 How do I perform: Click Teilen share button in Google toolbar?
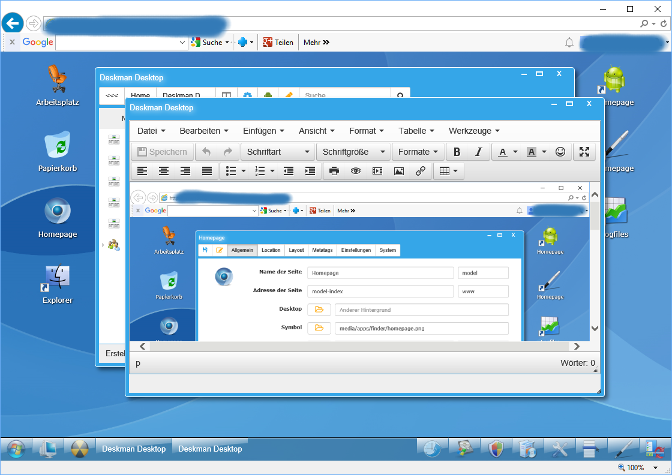pos(278,43)
